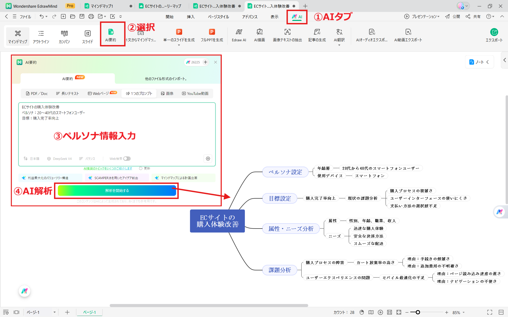Click the zoom in plus button

coord(447,312)
